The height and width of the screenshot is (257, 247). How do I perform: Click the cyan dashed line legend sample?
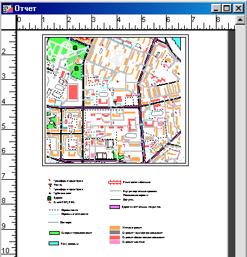54,214
